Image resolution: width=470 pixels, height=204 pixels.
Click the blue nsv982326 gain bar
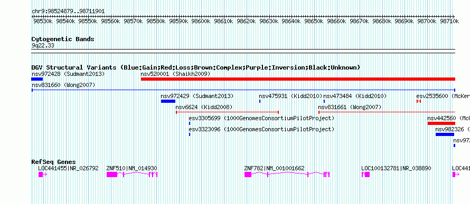tap(445, 134)
